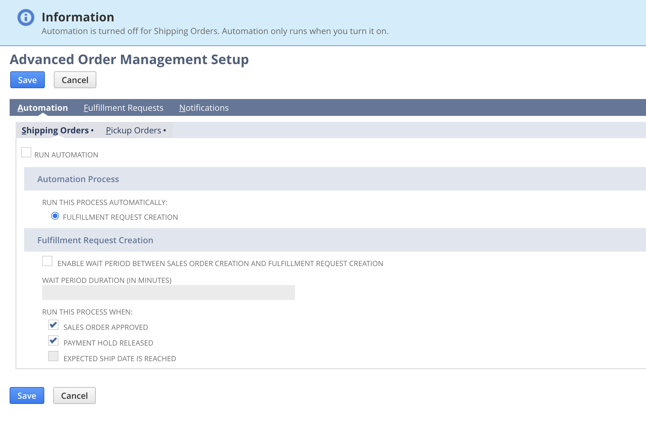This screenshot has height=431, width=646.
Task: Click the Wait Period Duration input field
Action: pyautogui.click(x=169, y=293)
